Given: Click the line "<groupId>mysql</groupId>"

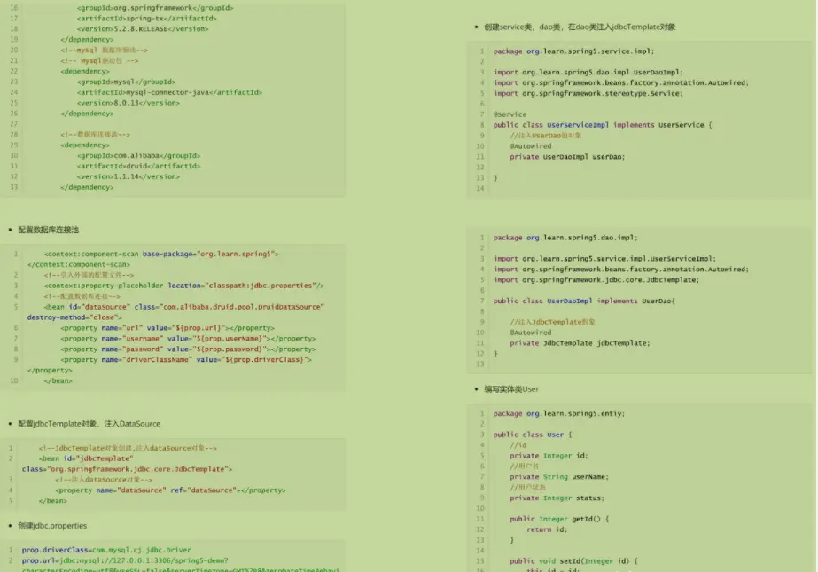Looking at the screenshot, I should pyautogui.click(x=126, y=82).
